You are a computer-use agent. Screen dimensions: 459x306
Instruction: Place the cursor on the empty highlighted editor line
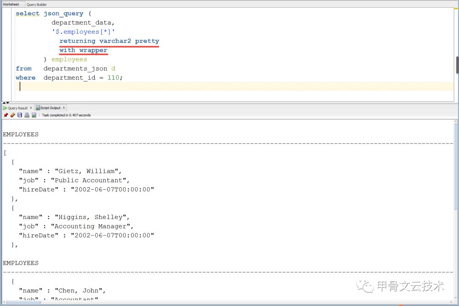(x=212, y=87)
